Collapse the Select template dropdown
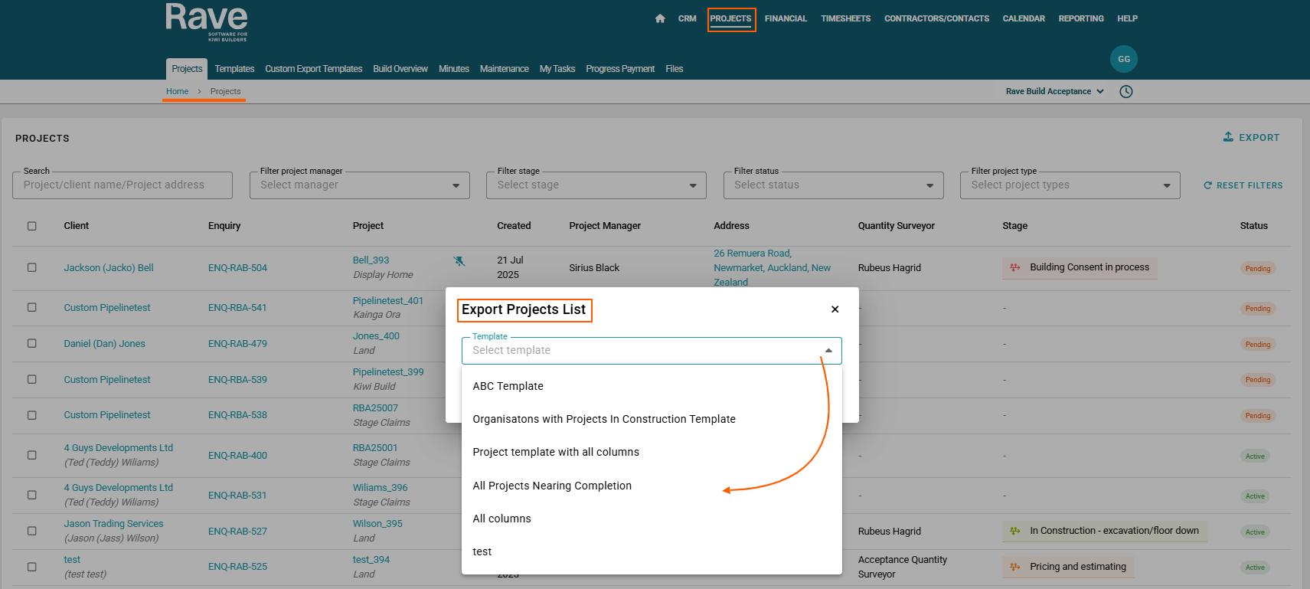1310x589 pixels. click(828, 351)
